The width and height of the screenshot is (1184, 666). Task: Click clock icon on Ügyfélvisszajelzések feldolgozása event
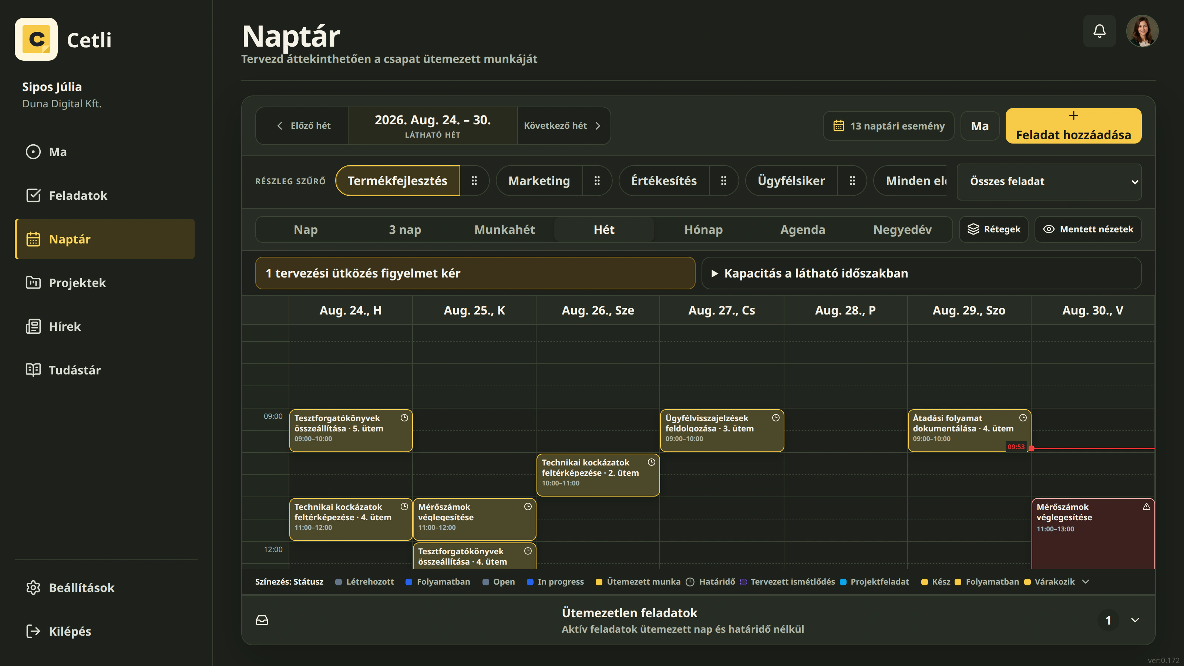[776, 418]
